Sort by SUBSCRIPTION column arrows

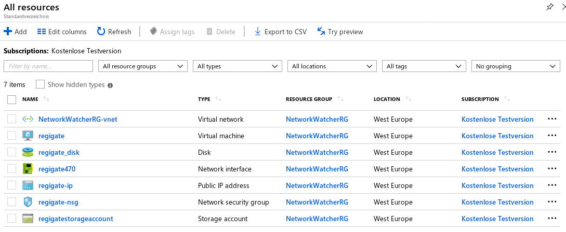tap(507, 99)
